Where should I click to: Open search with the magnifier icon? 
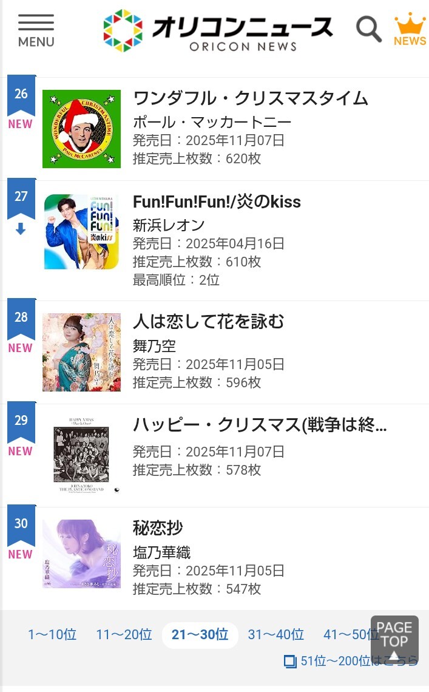click(x=368, y=29)
